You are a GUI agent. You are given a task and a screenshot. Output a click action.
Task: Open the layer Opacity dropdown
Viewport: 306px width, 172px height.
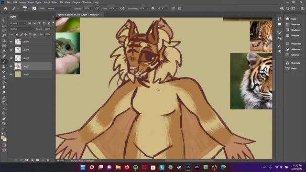tap(52, 29)
